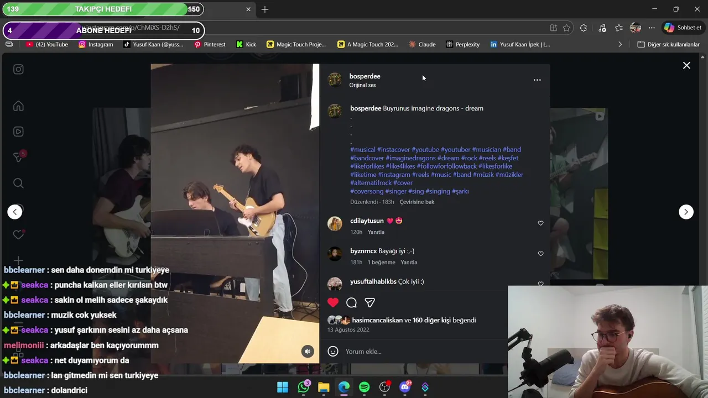708x398 pixels.
Task: Expand the bookmarks overflow chevron
Action: click(620, 44)
